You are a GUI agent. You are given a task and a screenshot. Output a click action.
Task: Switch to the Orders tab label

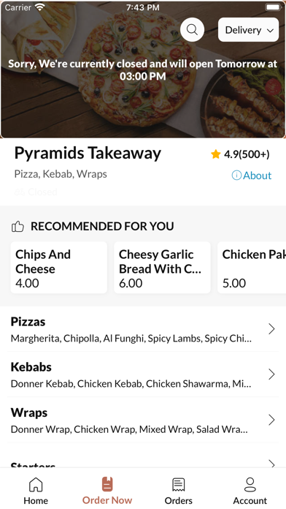click(179, 500)
